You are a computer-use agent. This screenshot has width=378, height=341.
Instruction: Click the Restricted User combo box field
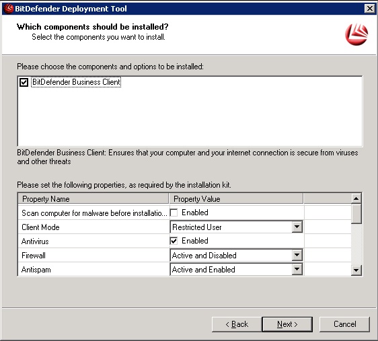pos(236,227)
